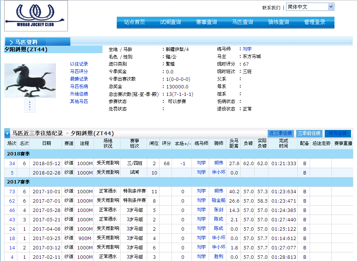Show 所有往绩 records tab

(x=338, y=133)
